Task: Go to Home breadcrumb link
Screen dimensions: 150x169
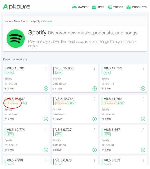Action: pyautogui.click(x=8, y=21)
